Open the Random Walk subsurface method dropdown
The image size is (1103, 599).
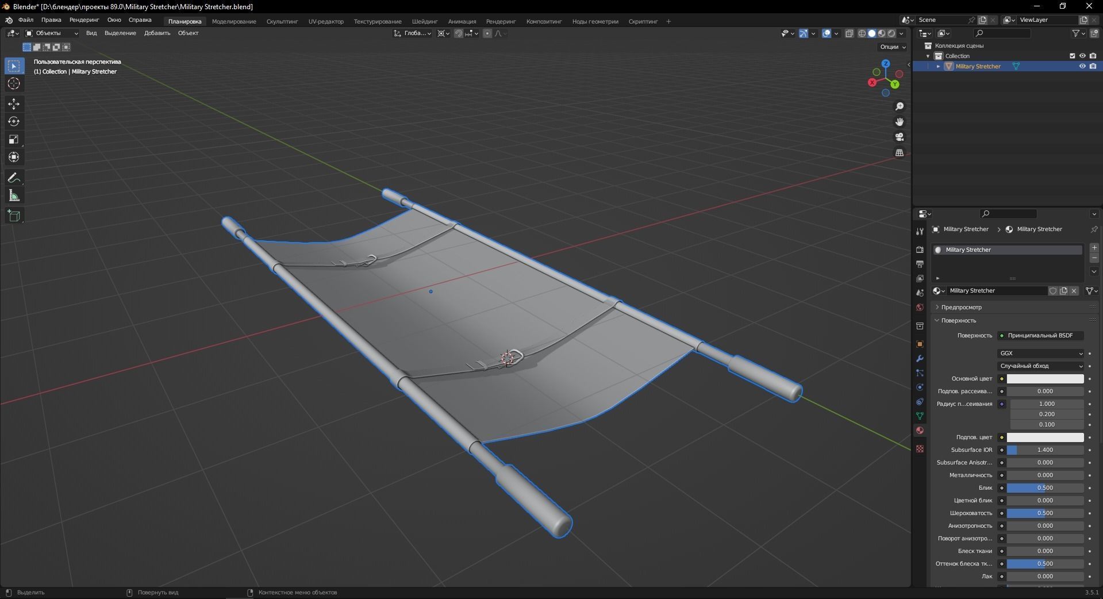coord(1041,366)
